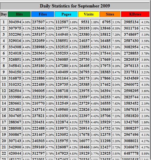Click the Daily Statistics for September 2009 title
Image resolution: width=151 pixels, height=160 pixels.
click(75, 6)
